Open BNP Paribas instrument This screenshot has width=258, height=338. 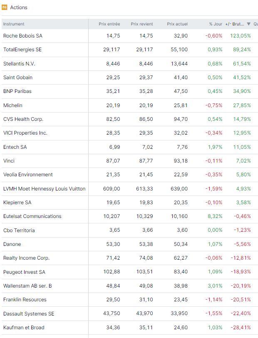[x=17, y=91]
